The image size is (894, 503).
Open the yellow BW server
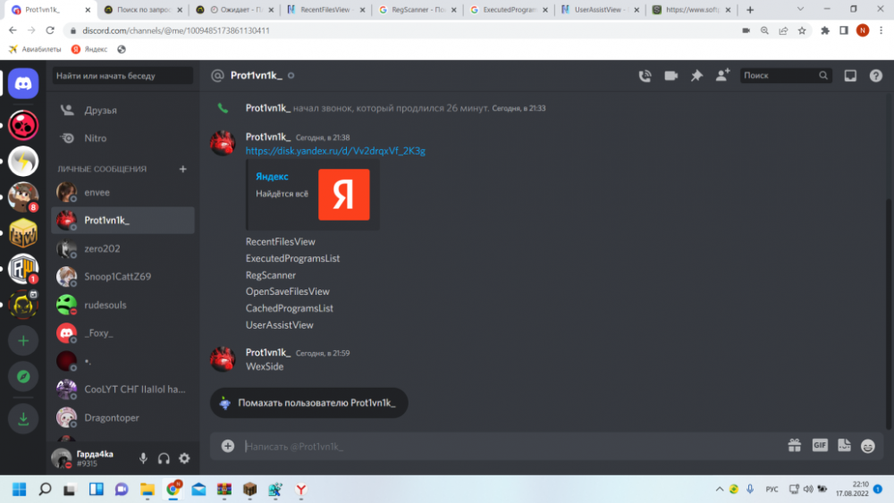[23, 233]
